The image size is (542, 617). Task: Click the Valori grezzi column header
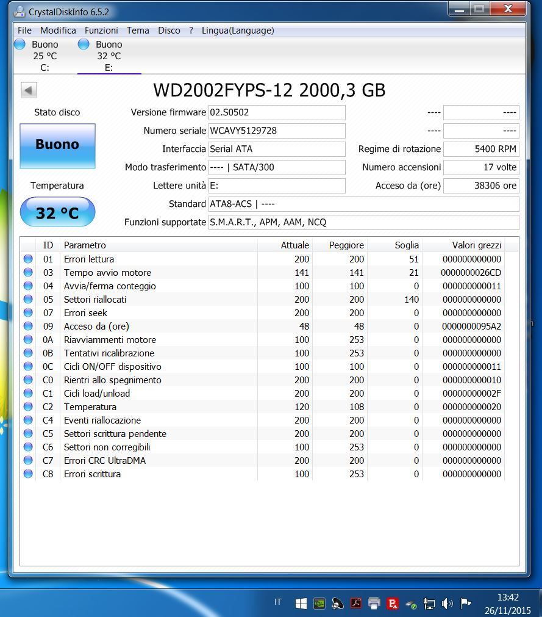(x=464, y=245)
